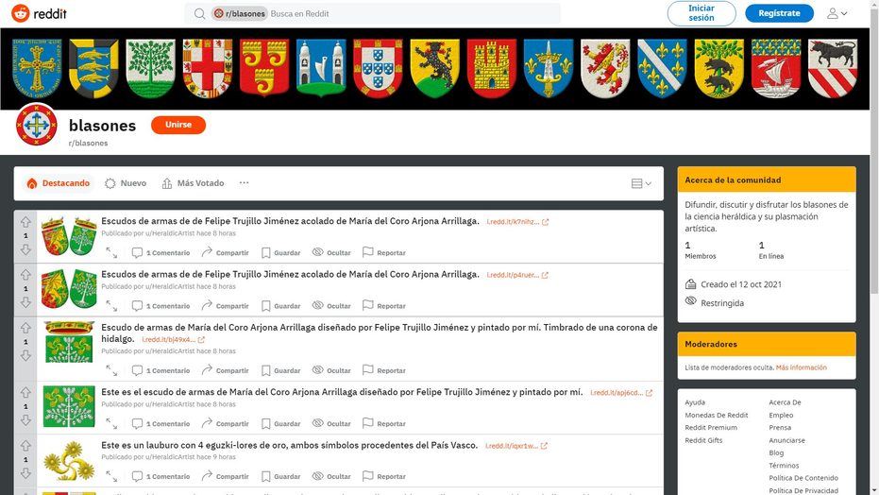Image resolution: width=879 pixels, height=495 pixels.
Task: Expand 'Este es el escudo' post preview
Action: pos(111,424)
